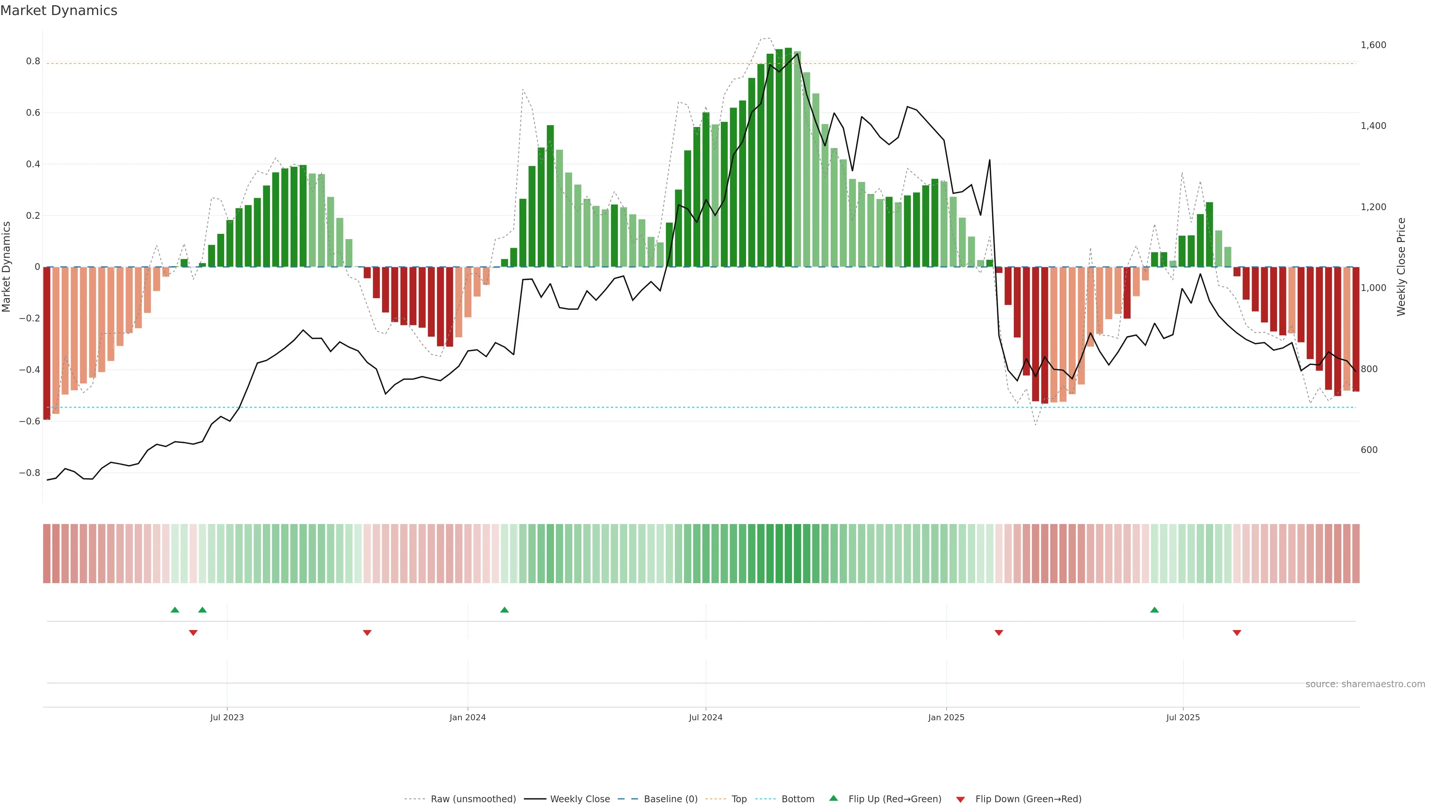Click the leftmost green flip-up triangle marker
This screenshot has height=812, width=1444.
(x=175, y=610)
